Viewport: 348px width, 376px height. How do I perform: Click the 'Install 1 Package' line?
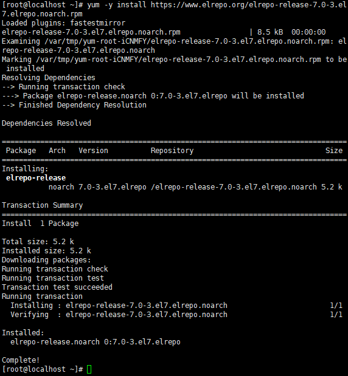[x=40, y=224]
